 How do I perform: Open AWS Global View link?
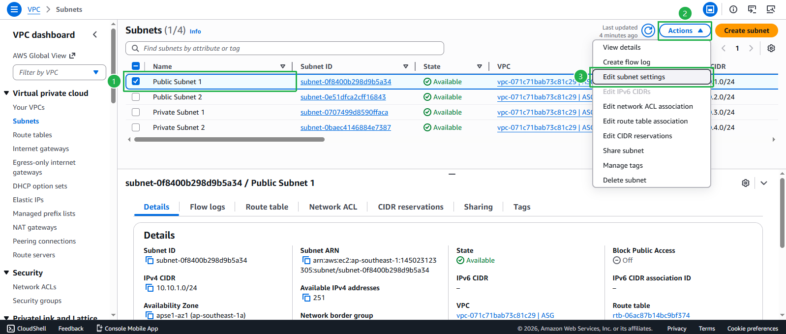(44, 56)
